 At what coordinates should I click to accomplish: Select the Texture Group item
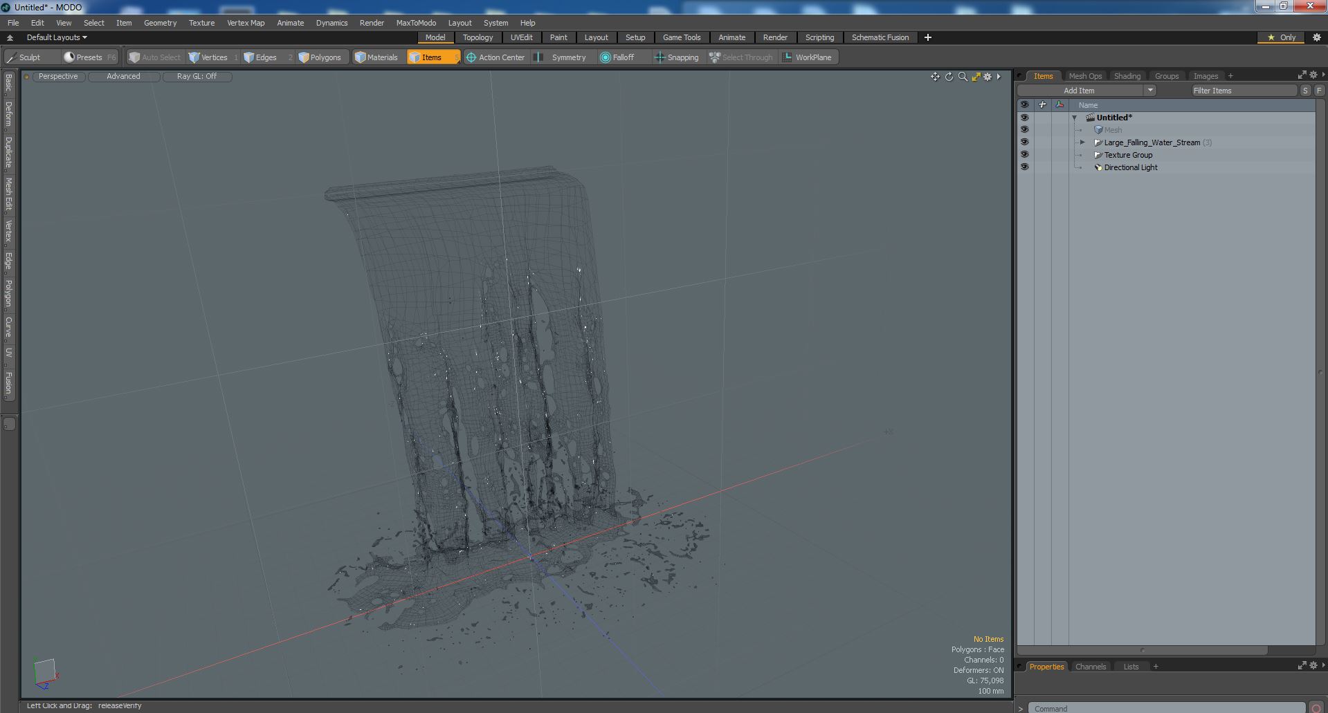[x=1128, y=155]
